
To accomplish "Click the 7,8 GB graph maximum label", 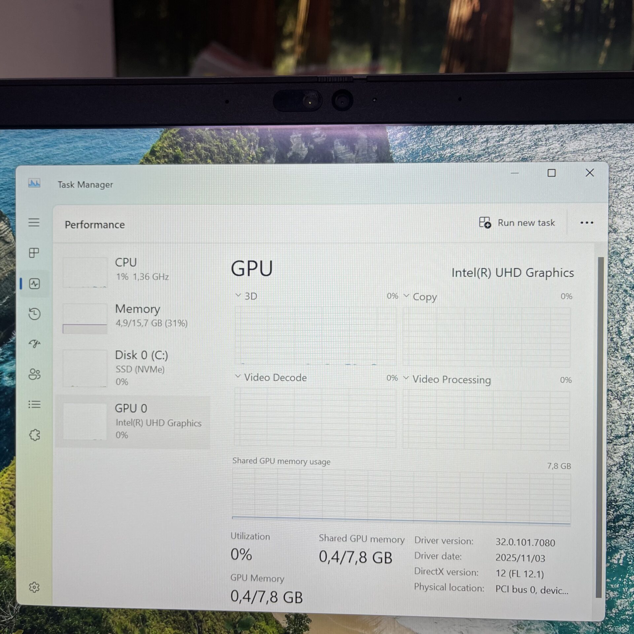I will (559, 466).
